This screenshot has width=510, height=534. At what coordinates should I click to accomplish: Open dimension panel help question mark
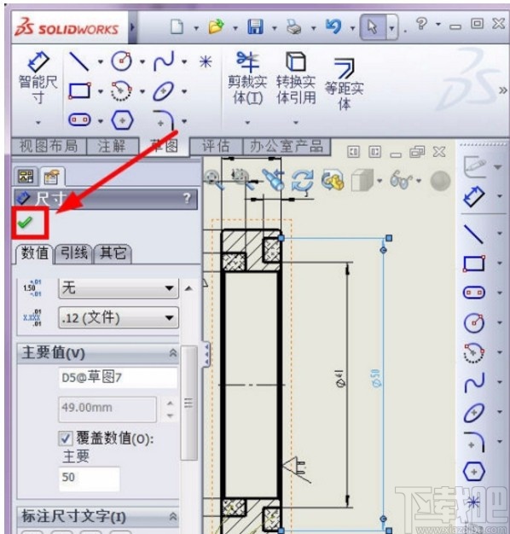(187, 198)
